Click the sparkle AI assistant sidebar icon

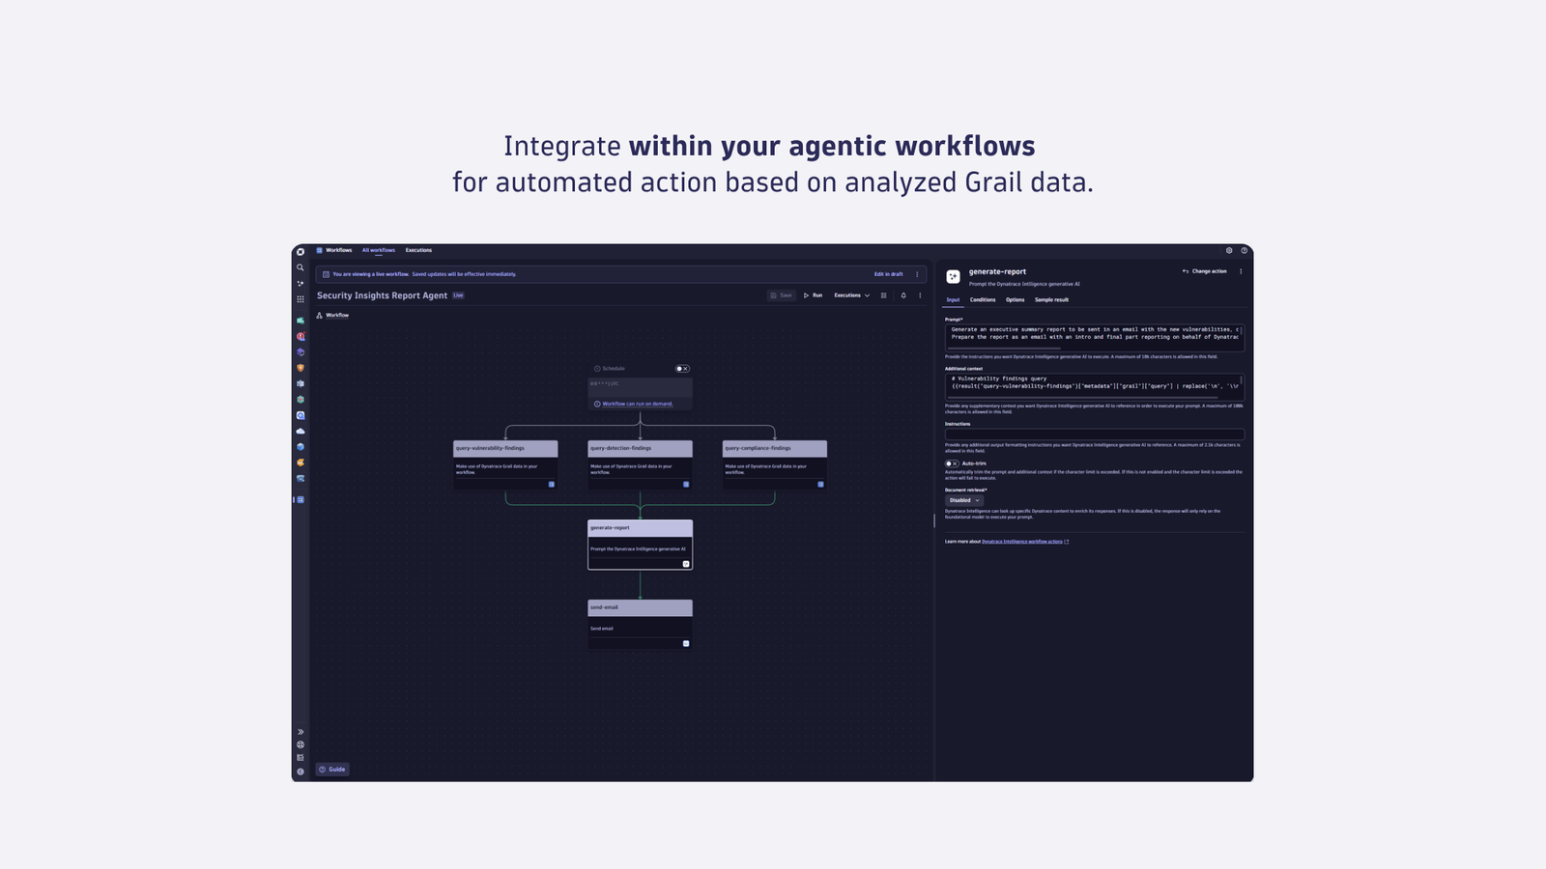click(x=301, y=284)
